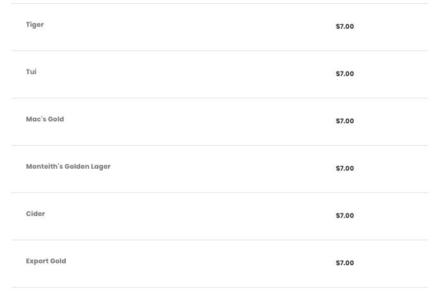
Task: Select the Mac's Gold $7.00 price
Action: coord(344,121)
